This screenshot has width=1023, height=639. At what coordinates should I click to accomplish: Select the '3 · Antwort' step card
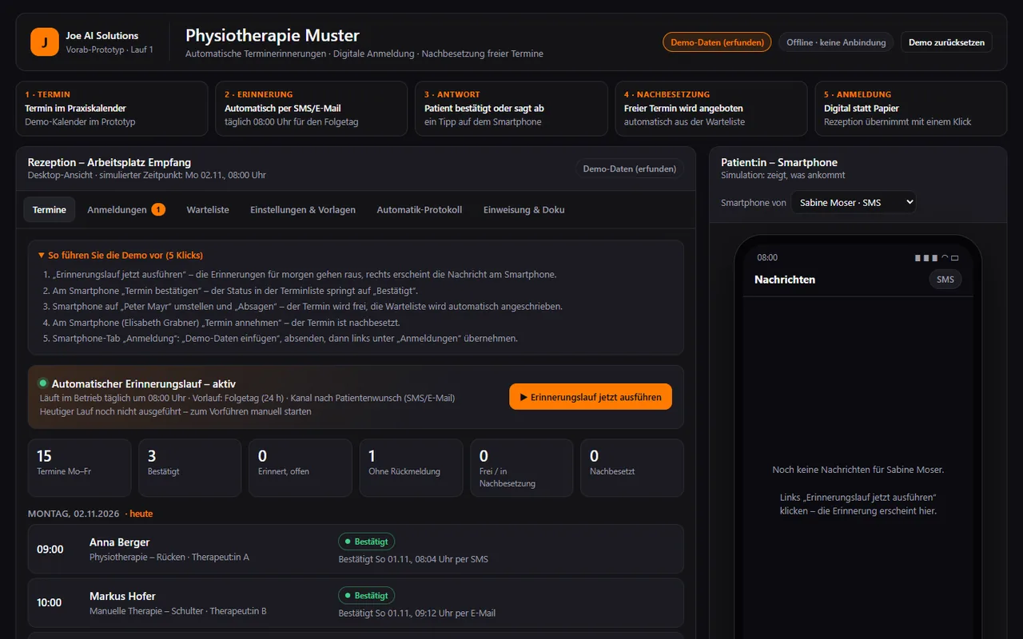tap(511, 109)
